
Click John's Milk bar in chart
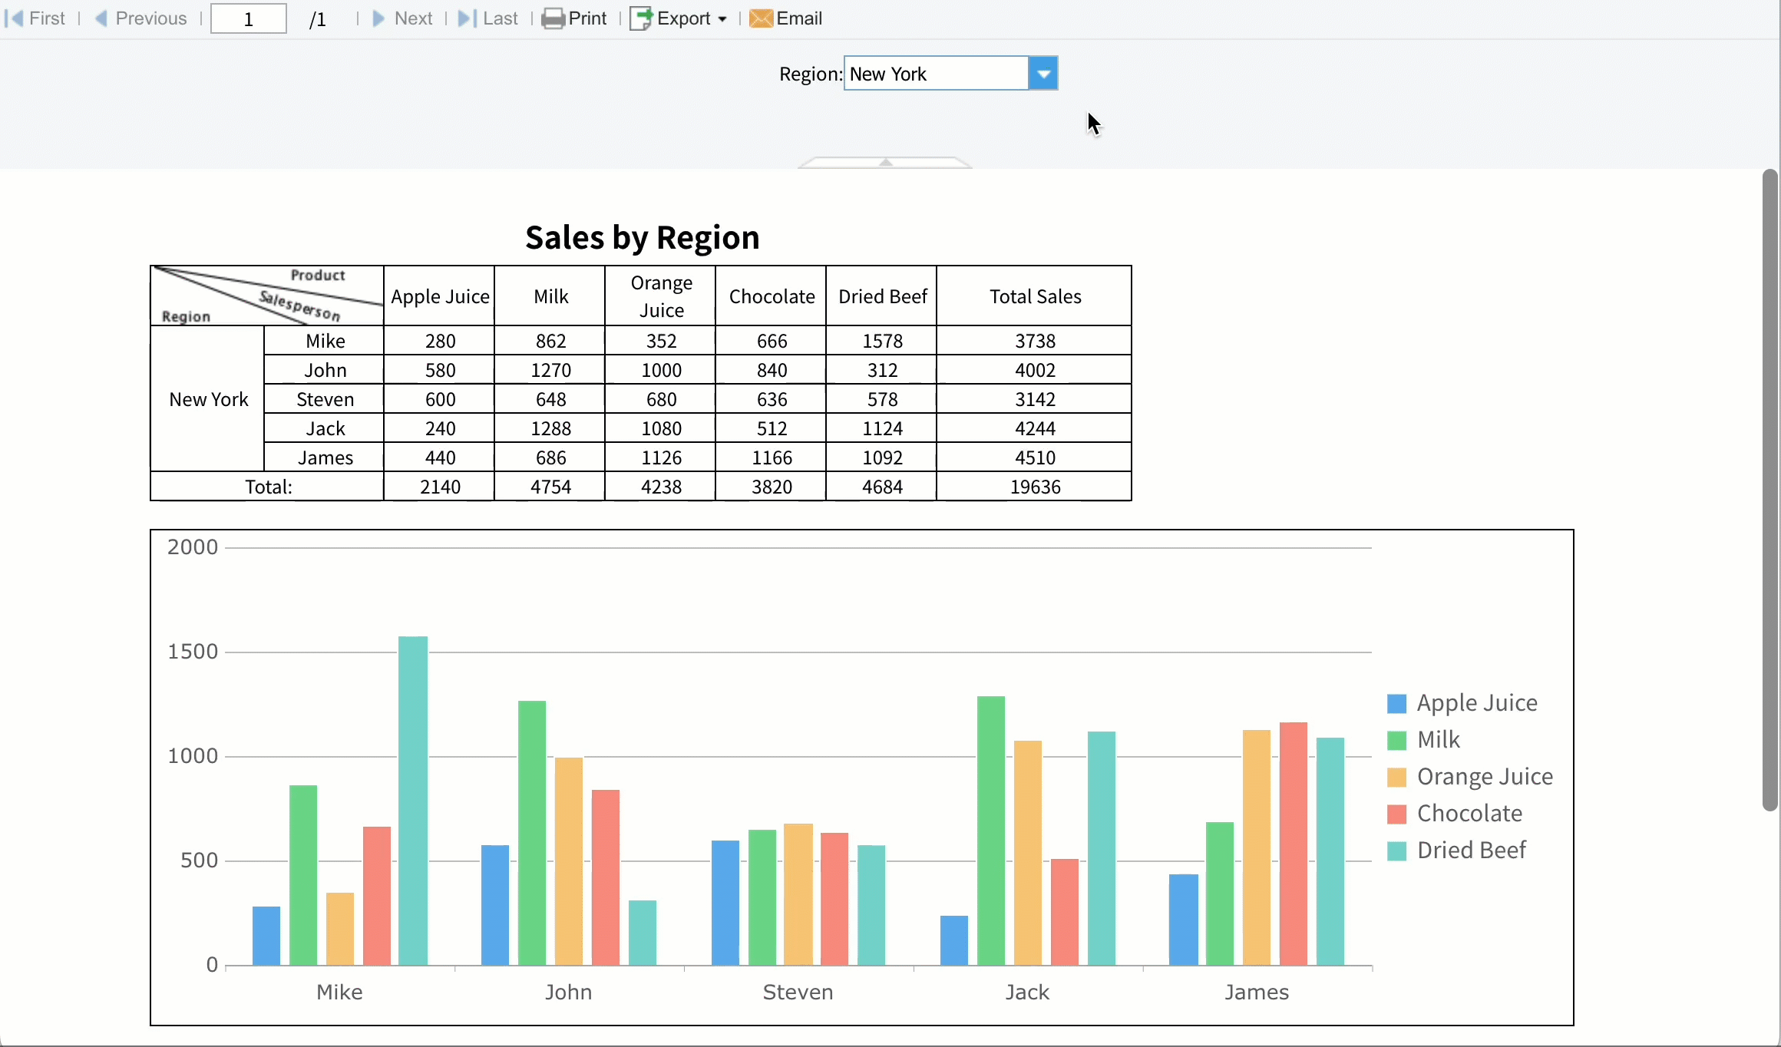532,833
